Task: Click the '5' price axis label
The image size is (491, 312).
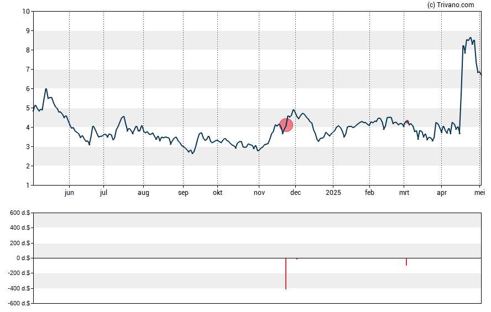Action: pyautogui.click(x=28, y=108)
